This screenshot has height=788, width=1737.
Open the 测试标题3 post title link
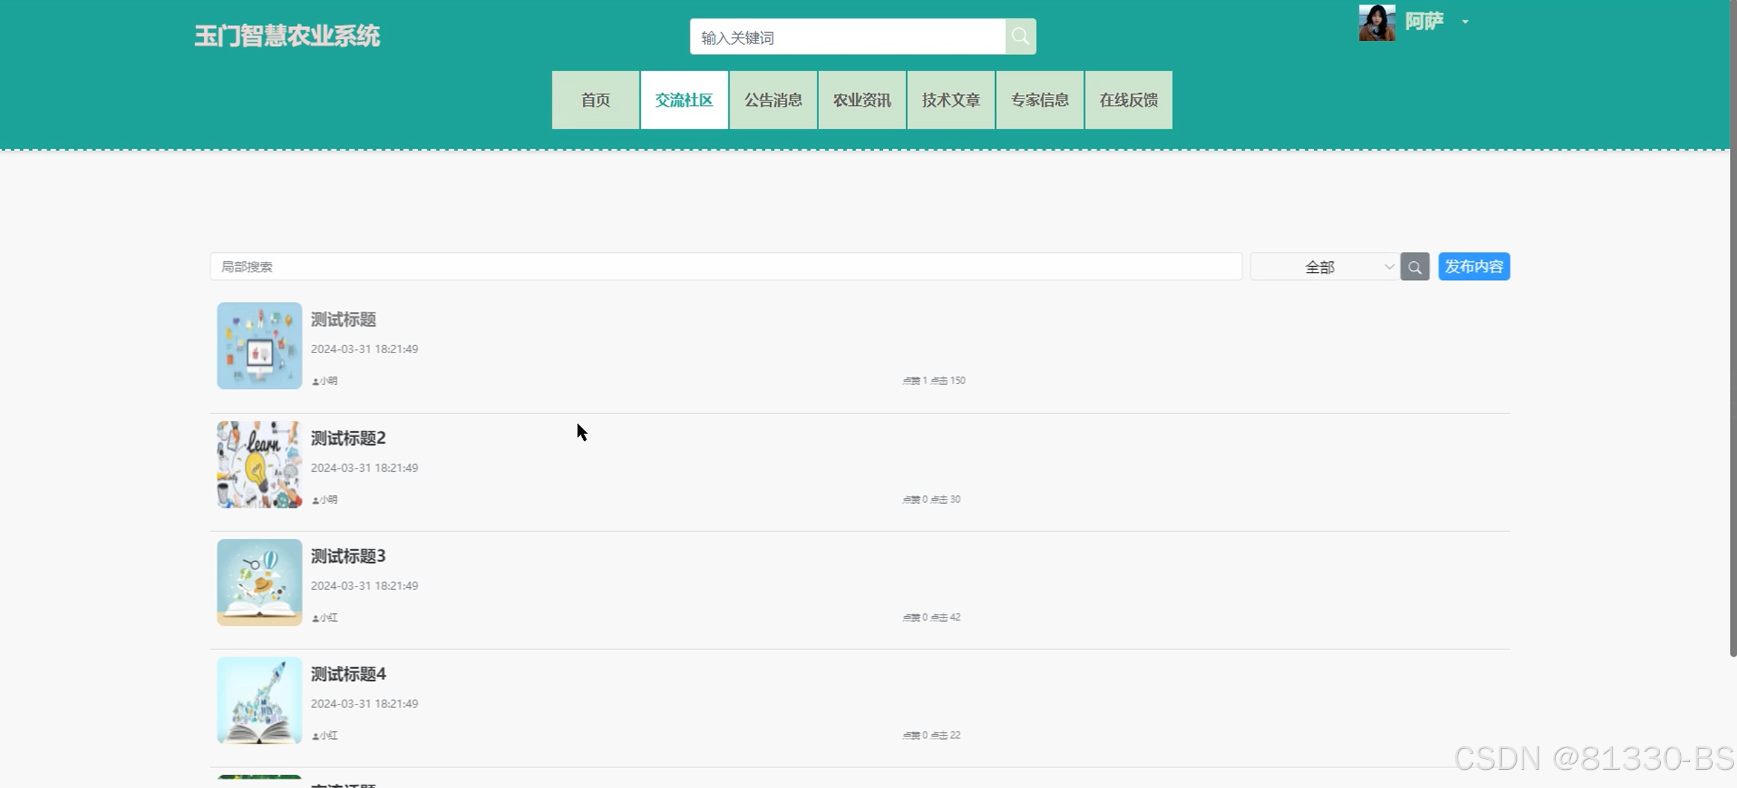point(348,556)
